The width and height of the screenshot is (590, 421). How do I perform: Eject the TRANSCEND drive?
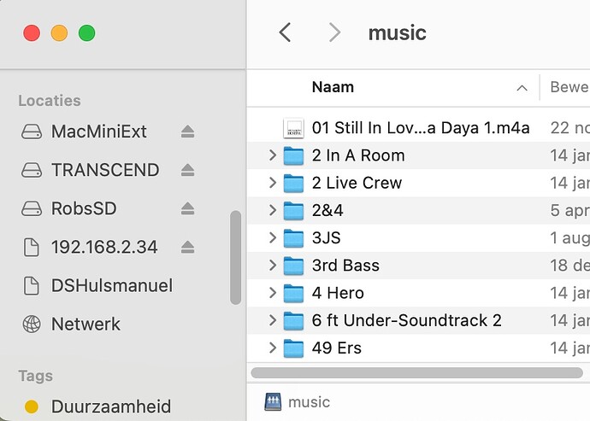187,170
